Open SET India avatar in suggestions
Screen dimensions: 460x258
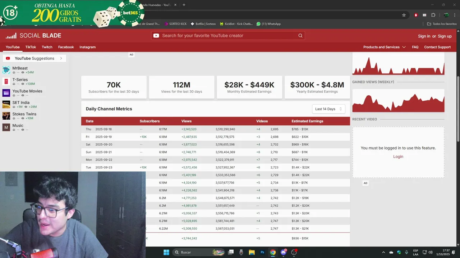tap(6, 104)
